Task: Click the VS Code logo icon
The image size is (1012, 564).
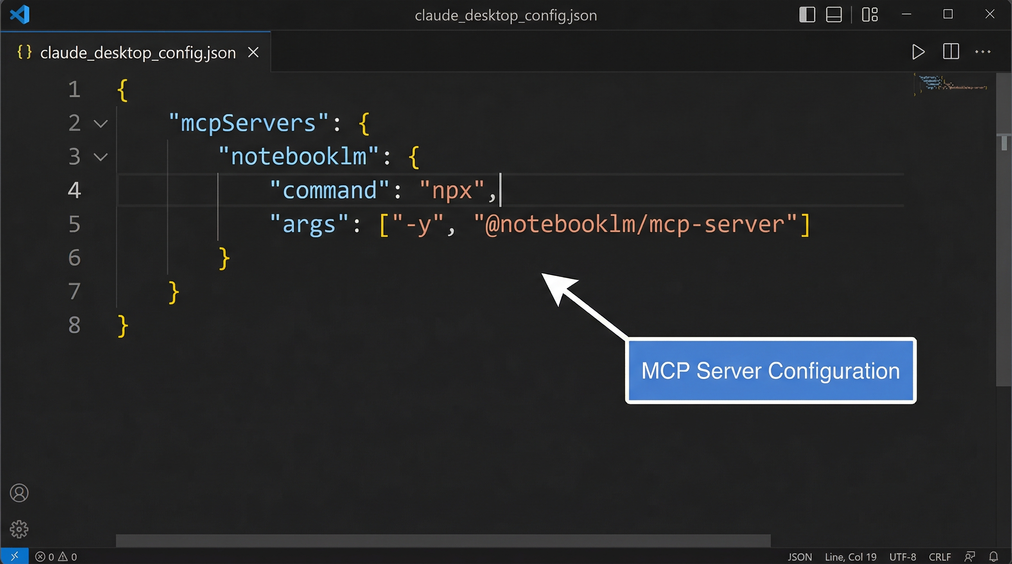Action: (x=19, y=15)
